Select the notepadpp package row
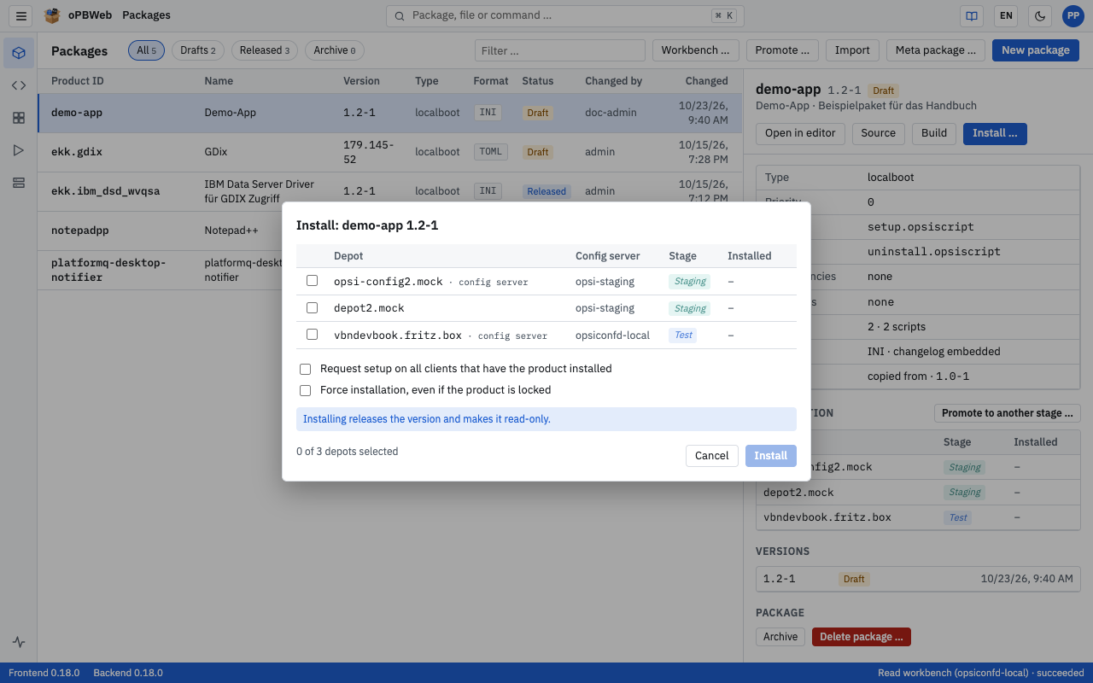1093x683 pixels. click(x=389, y=231)
